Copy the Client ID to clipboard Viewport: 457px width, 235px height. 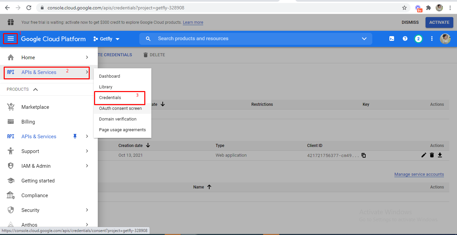point(364,155)
